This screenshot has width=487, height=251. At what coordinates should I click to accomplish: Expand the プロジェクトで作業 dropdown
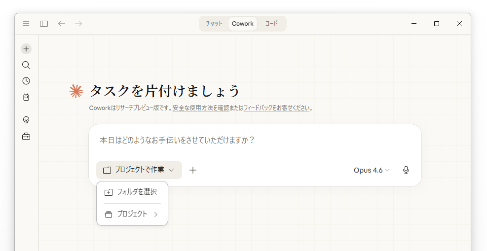click(x=139, y=170)
